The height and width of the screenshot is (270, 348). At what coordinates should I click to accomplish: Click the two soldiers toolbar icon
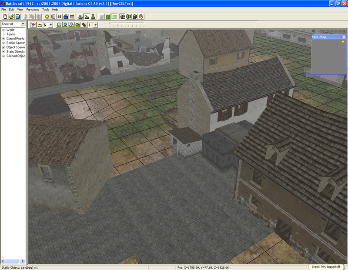[60, 17]
